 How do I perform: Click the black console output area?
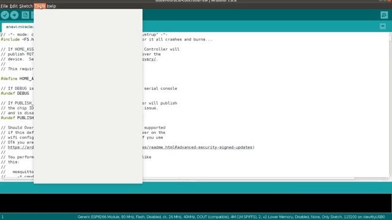coord(196,204)
